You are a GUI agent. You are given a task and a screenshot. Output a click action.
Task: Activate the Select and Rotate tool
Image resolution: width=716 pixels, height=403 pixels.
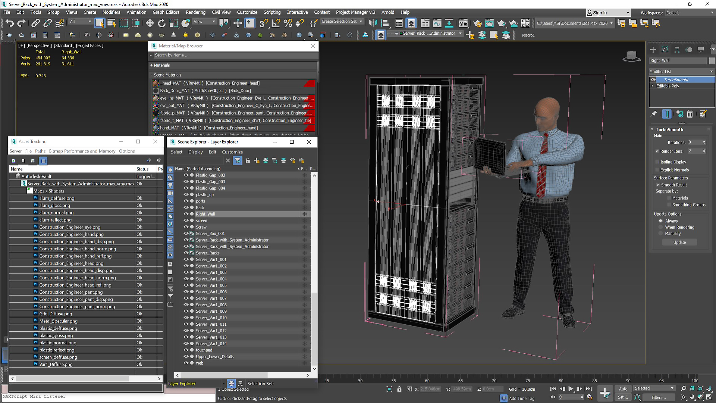pyautogui.click(x=161, y=23)
